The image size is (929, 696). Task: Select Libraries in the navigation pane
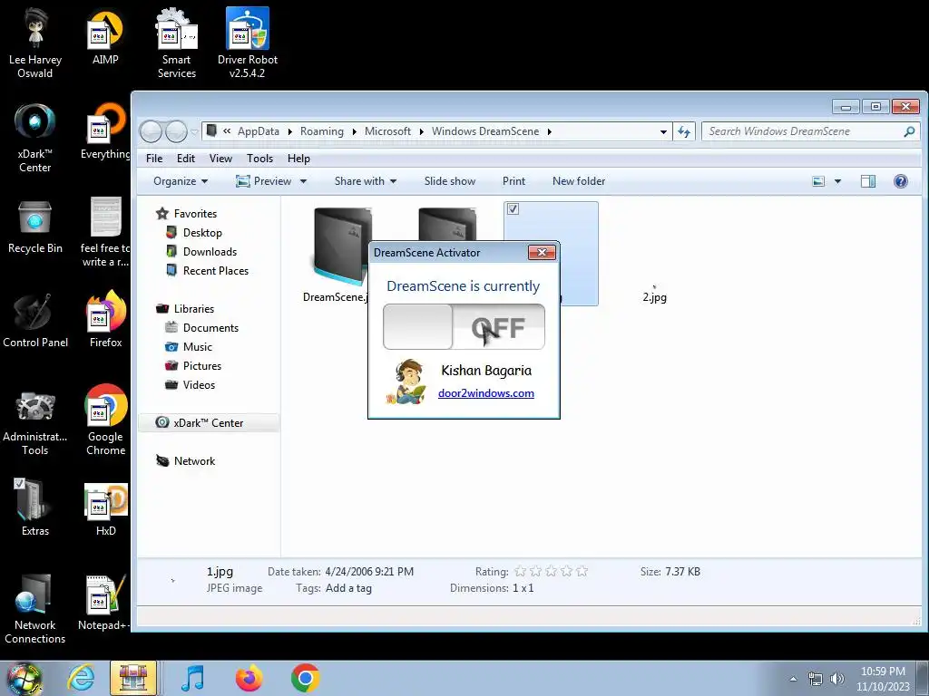[x=194, y=309]
